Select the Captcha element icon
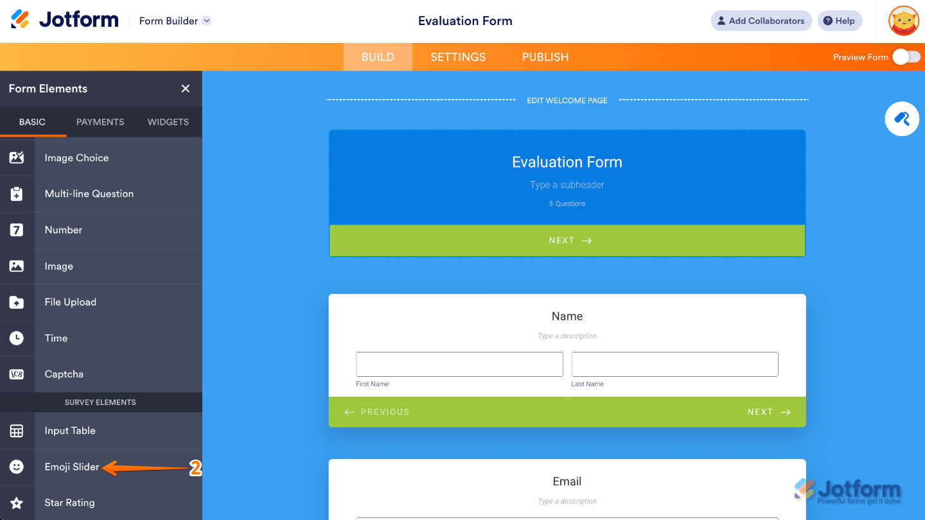The height and width of the screenshot is (520, 925). (17, 374)
